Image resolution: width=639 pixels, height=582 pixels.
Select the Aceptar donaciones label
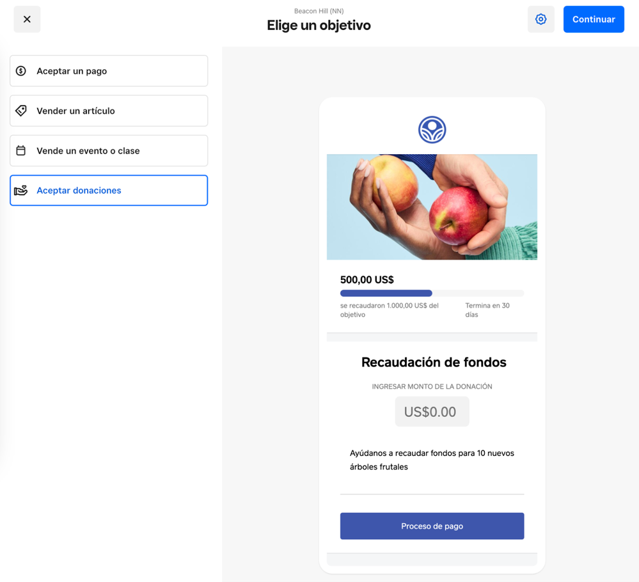pos(79,191)
